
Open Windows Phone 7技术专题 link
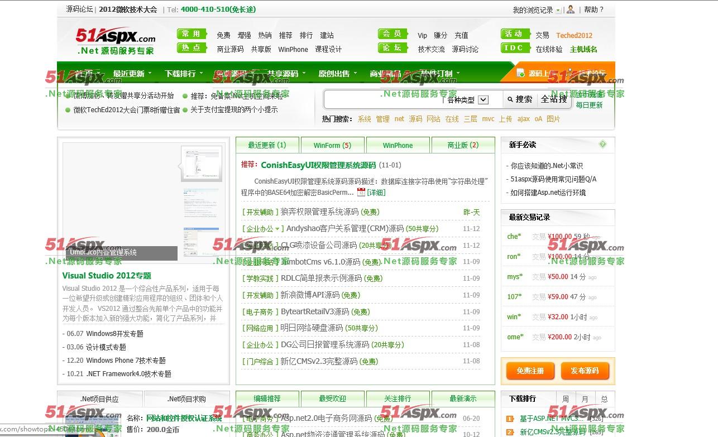[x=126, y=361]
